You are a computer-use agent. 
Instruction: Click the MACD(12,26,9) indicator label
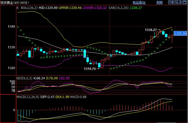click(x=28, y=97)
